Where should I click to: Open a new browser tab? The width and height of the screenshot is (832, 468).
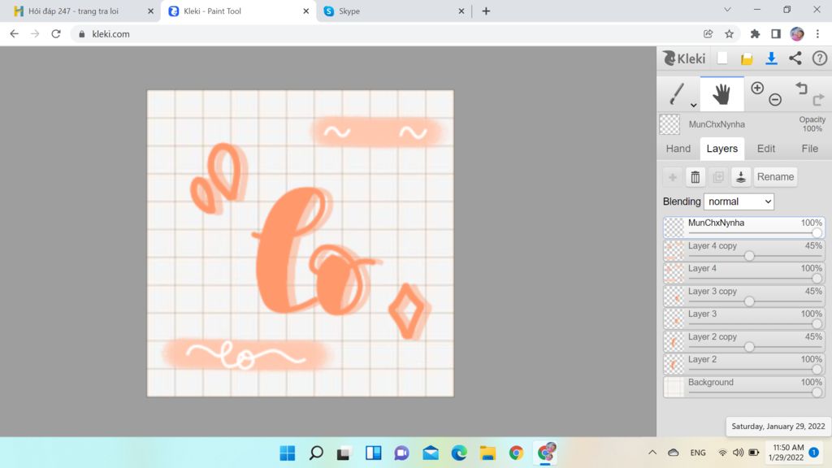tap(486, 11)
